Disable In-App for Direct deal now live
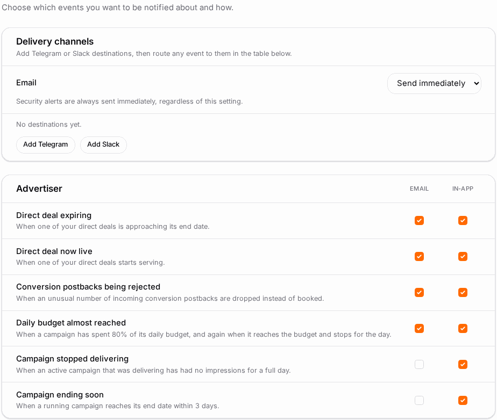This screenshot has height=420, width=497. [x=463, y=256]
